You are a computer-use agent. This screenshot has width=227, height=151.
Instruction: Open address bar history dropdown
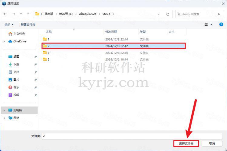pyautogui.click(x=159, y=14)
